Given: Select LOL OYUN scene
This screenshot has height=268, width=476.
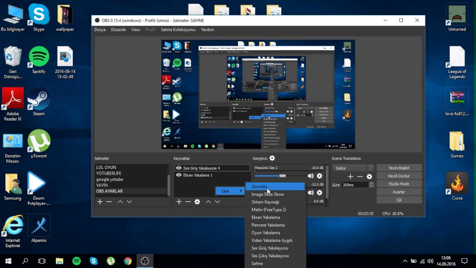Looking at the screenshot, I should [x=131, y=167].
